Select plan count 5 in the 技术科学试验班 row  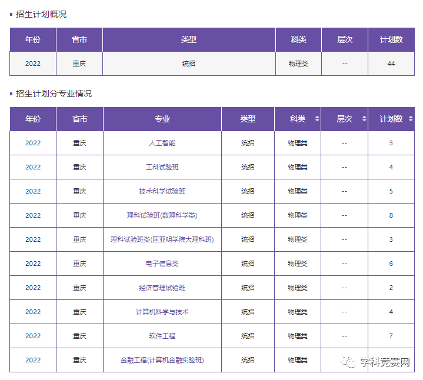[x=391, y=191]
